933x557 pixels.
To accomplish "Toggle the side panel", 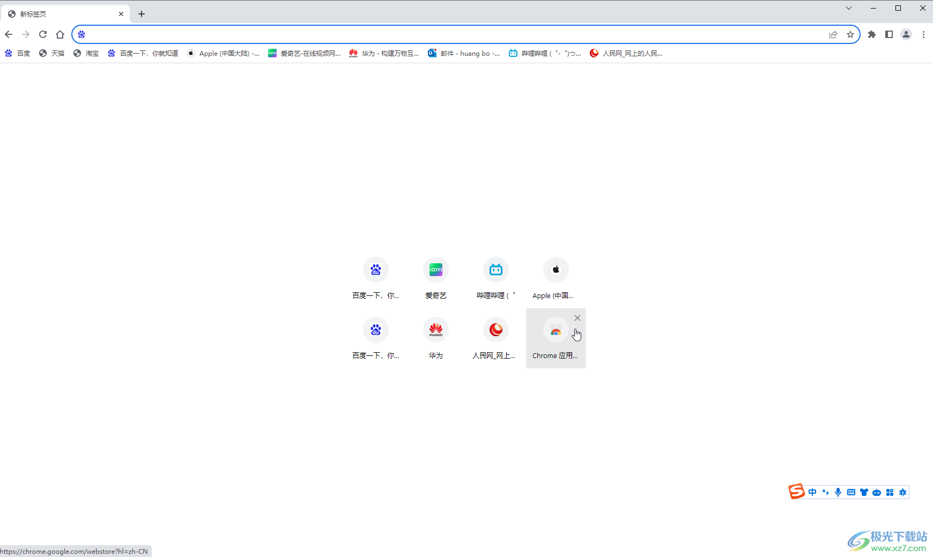I will [889, 34].
